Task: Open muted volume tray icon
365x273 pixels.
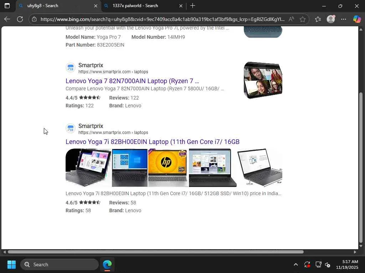Action: point(328,264)
